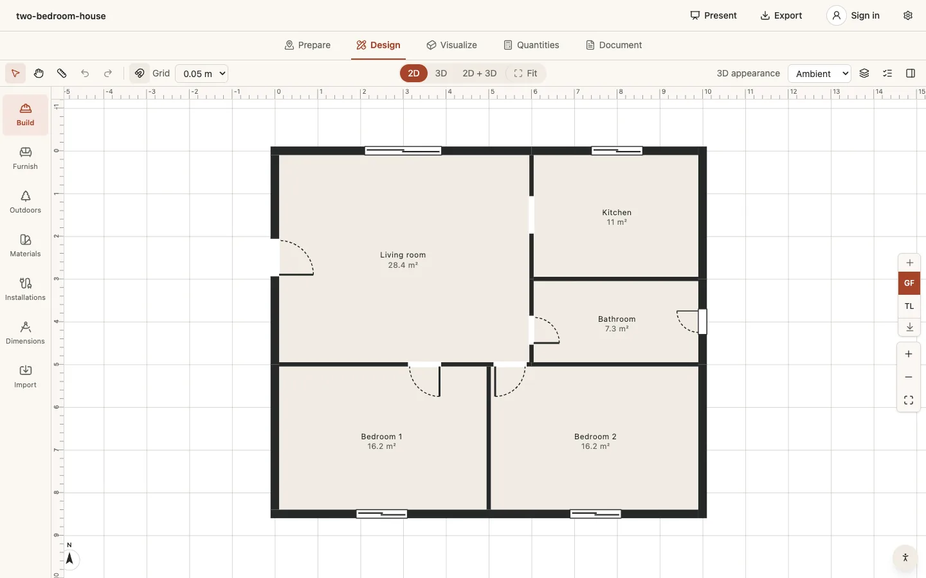Open the accessibility button

[905, 557]
